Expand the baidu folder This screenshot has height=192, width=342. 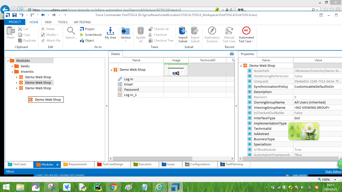[12, 66]
